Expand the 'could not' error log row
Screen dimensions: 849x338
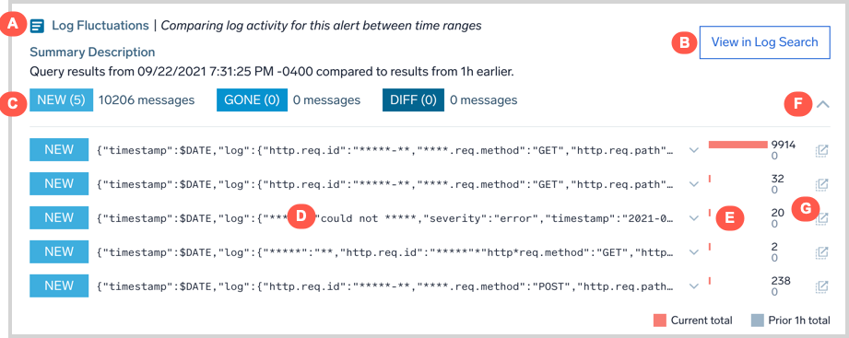point(694,218)
